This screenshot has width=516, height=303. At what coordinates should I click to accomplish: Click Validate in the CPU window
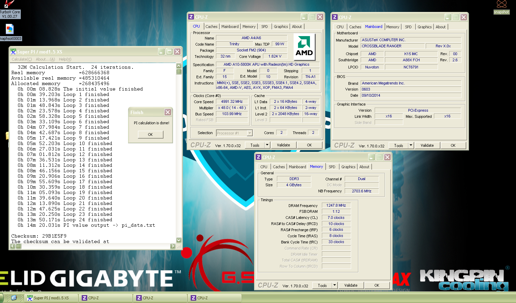tap(283, 145)
